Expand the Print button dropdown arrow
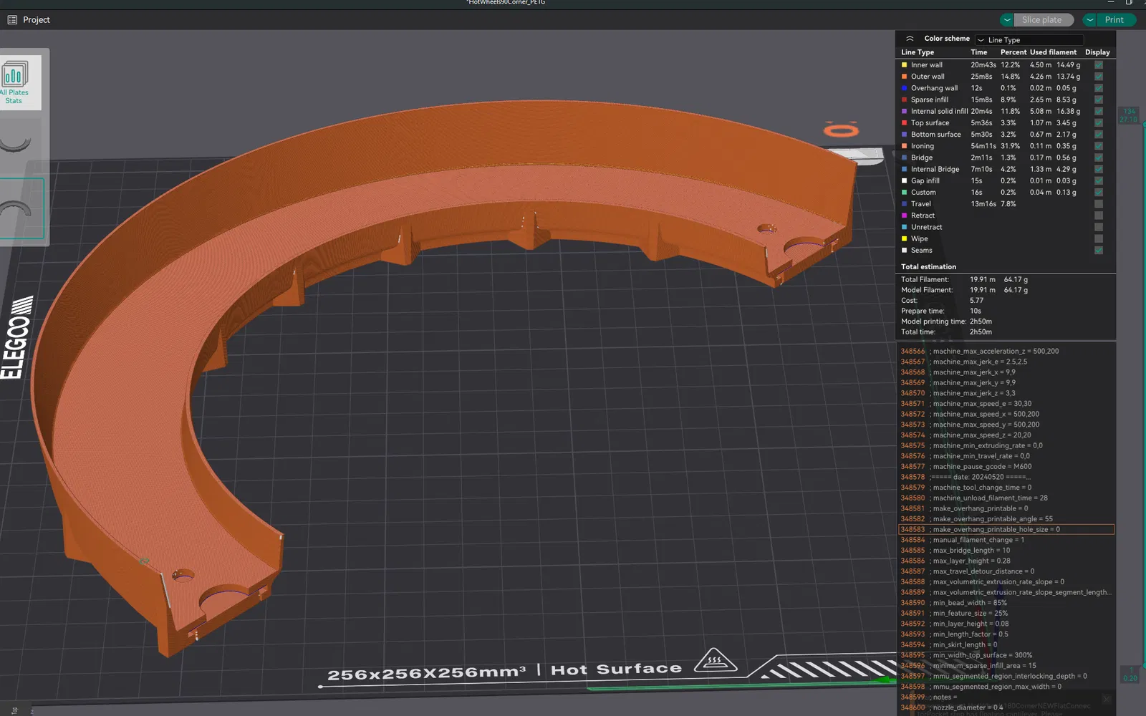Screen dimensions: 1146x716 point(1089,20)
